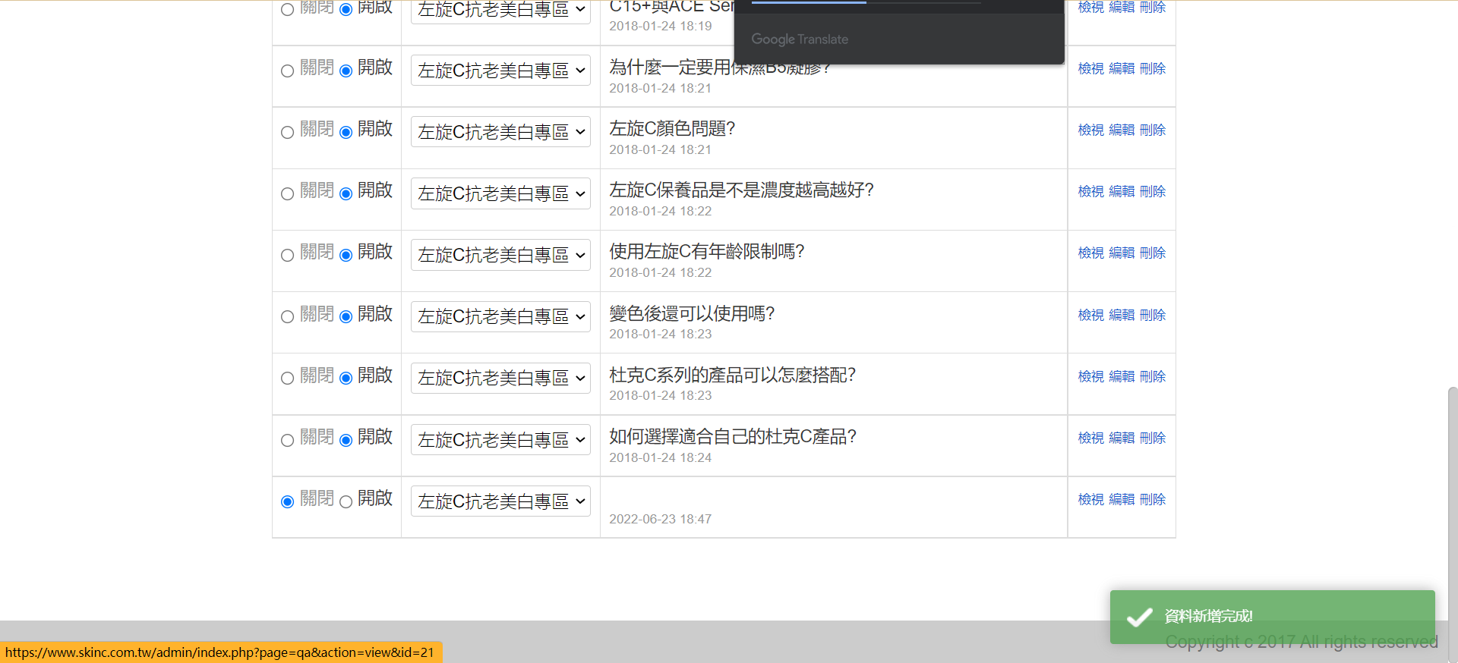
Task: Open category dropdown for 2022-06-23 18:47 row
Action: [x=500, y=501]
